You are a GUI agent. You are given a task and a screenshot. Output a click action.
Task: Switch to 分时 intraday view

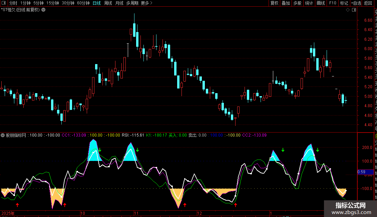click(13, 3)
